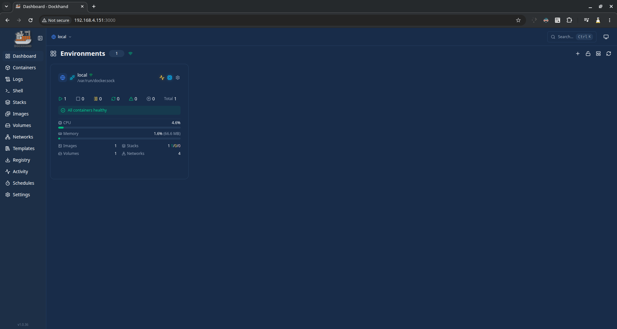Click the environments count badge showing 1
Screen dimensions: 617x329
[x=117, y=54]
